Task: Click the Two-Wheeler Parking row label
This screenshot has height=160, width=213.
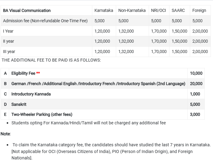Action: point(42,115)
